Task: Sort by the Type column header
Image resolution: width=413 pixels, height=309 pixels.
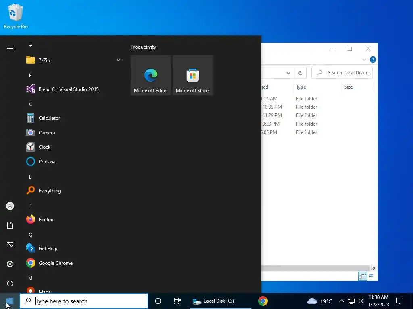Action: coord(317,87)
